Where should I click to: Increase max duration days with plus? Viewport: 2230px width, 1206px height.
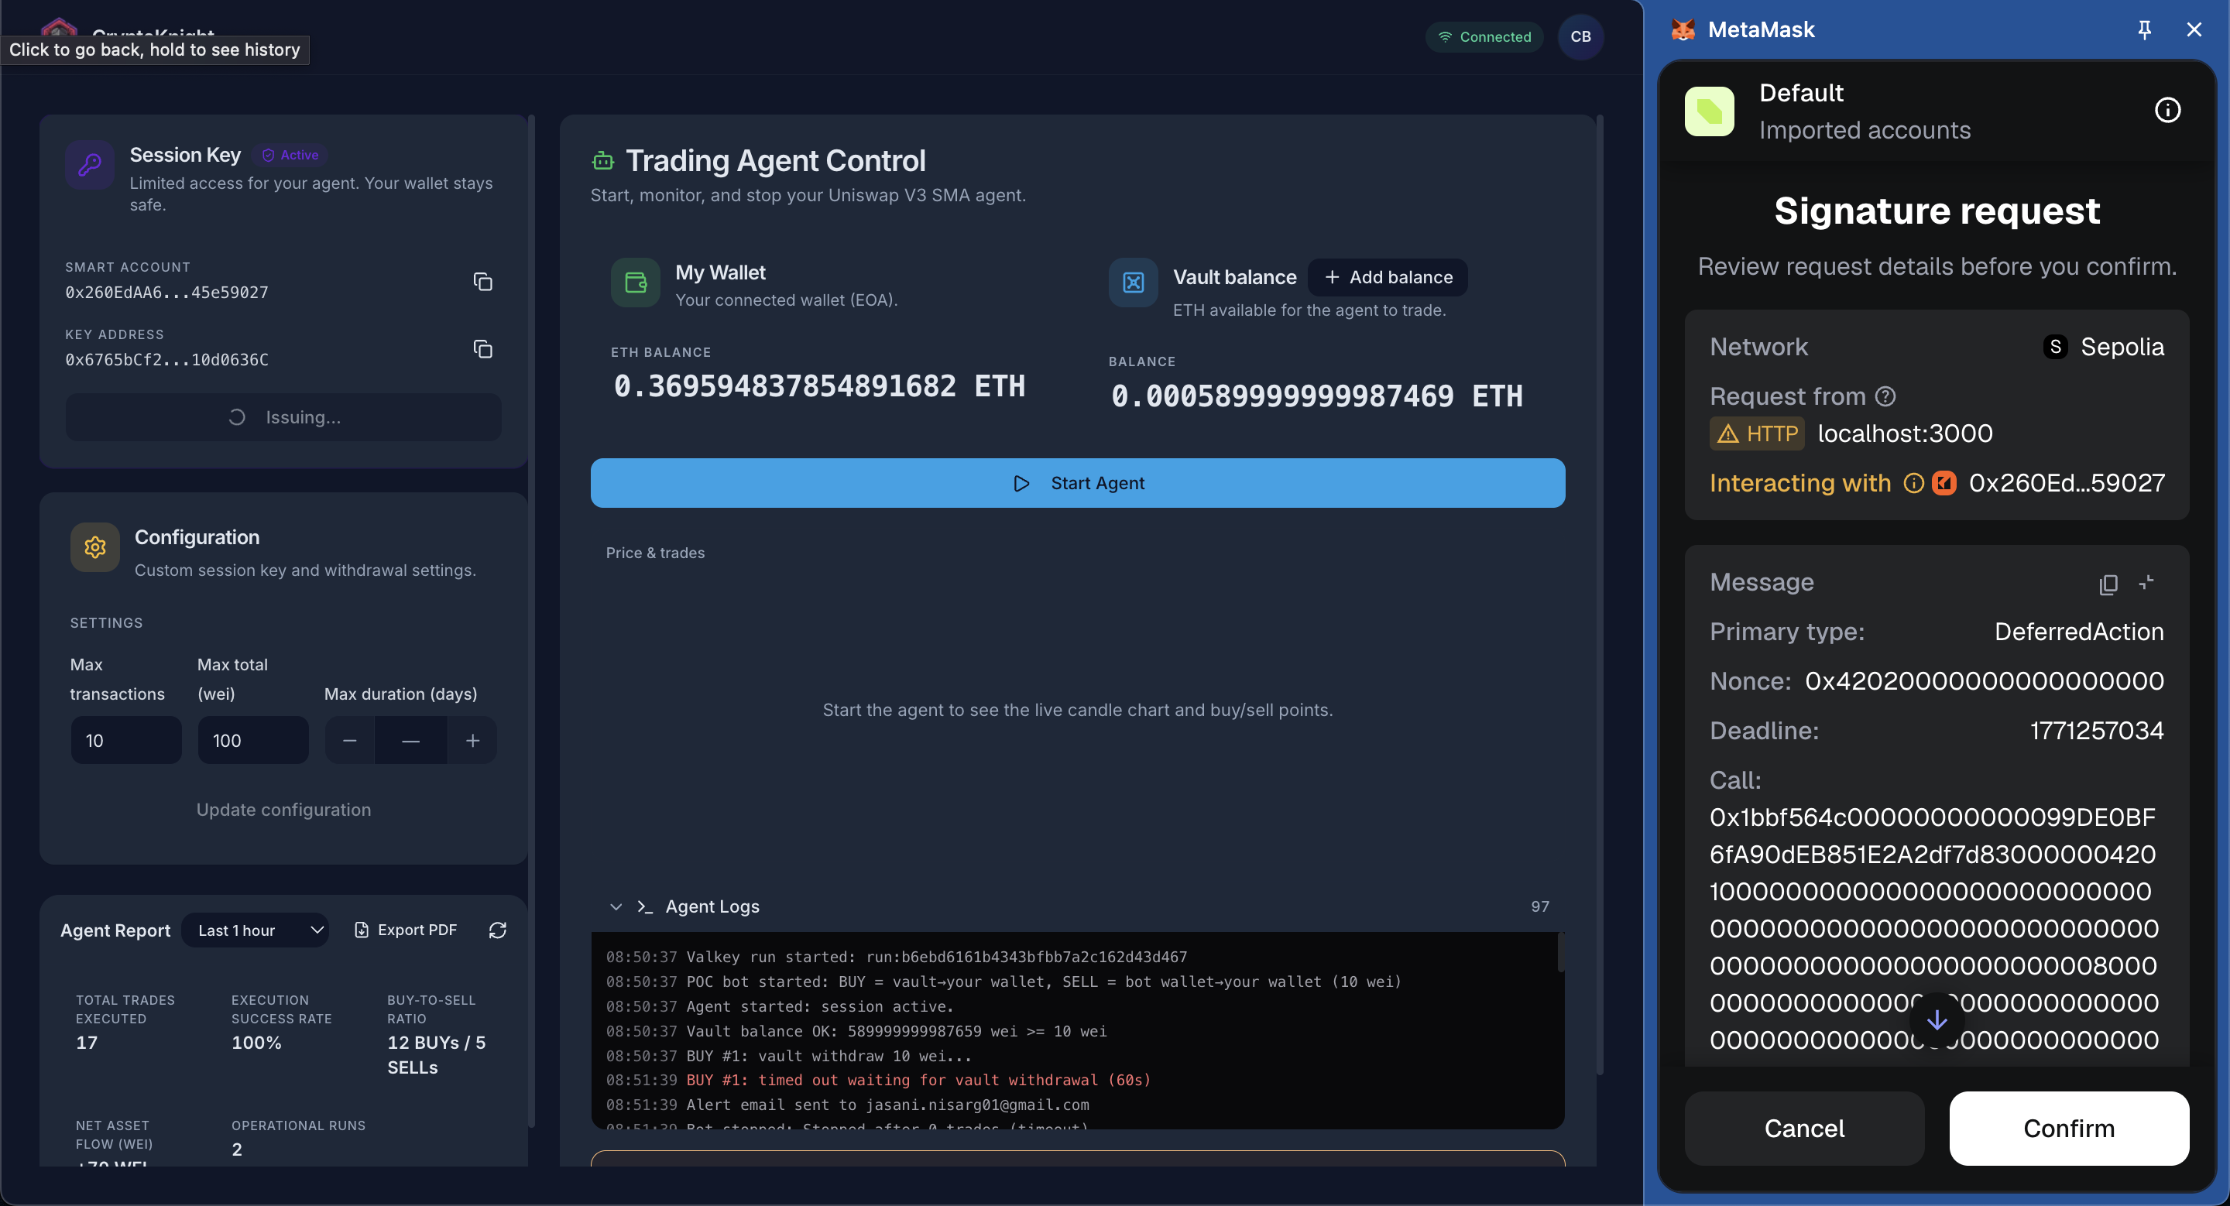[x=472, y=741]
